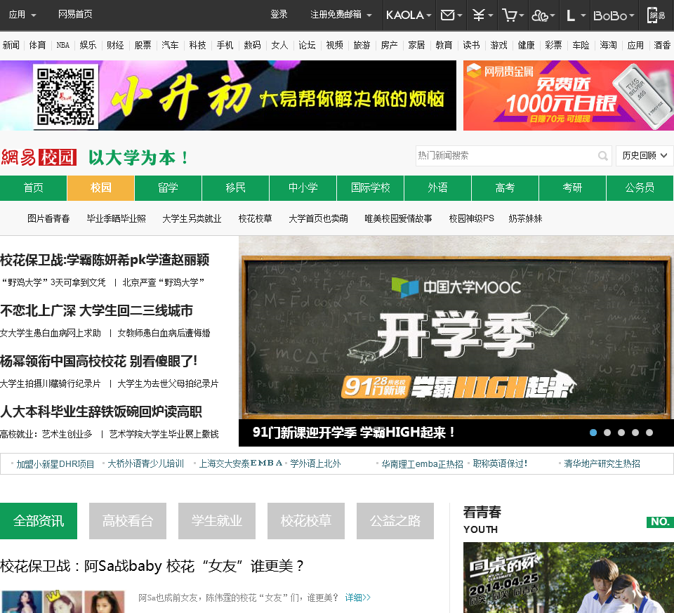Image resolution: width=674 pixels, height=613 pixels.
Task: Open headline 杨幂领衔中国高校校花
Action: pyautogui.click(x=99, y=361)
